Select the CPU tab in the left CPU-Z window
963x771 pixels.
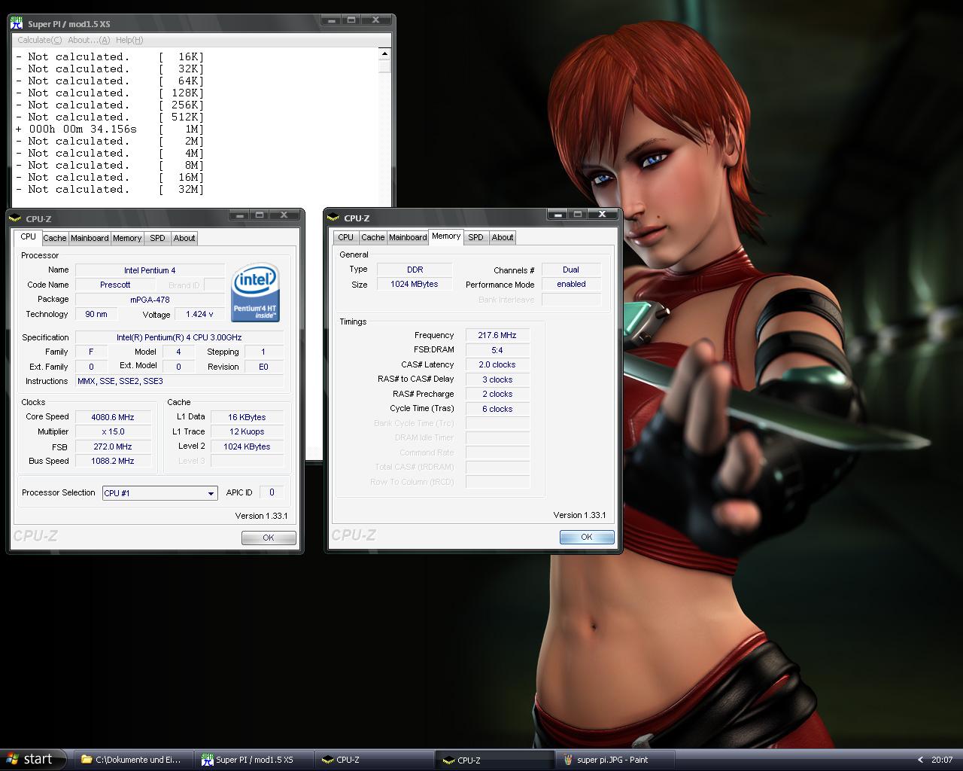(28, 236)
